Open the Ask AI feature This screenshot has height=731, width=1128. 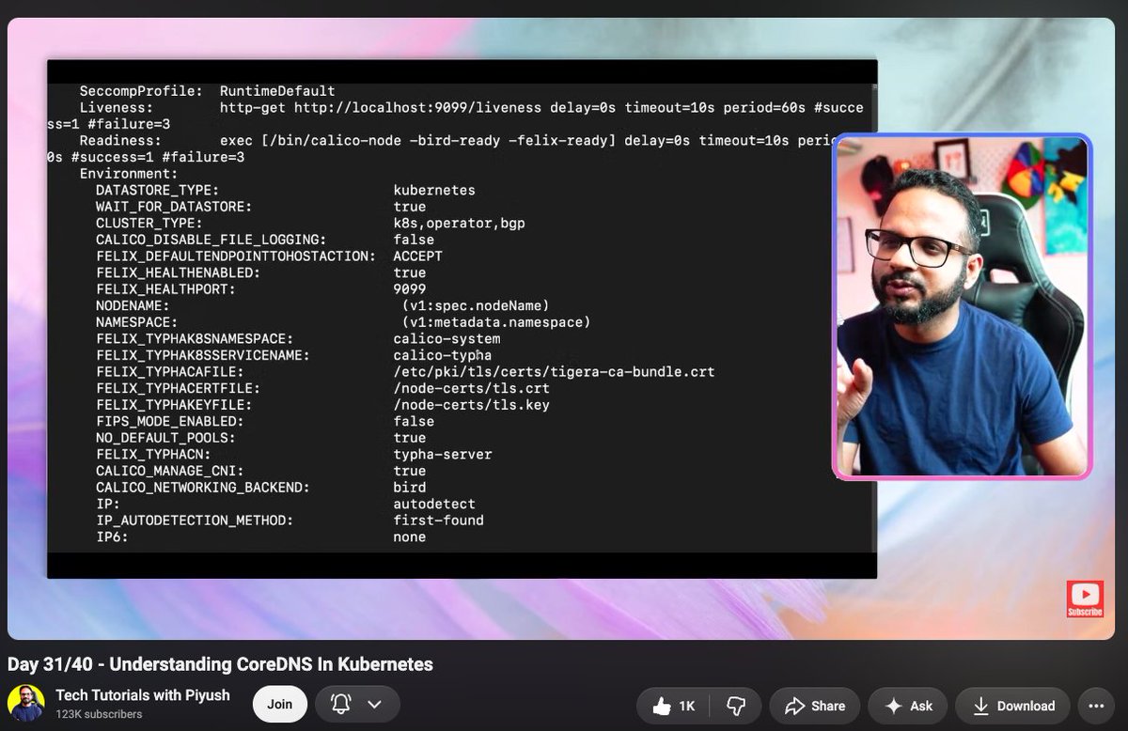click(907, 706)
